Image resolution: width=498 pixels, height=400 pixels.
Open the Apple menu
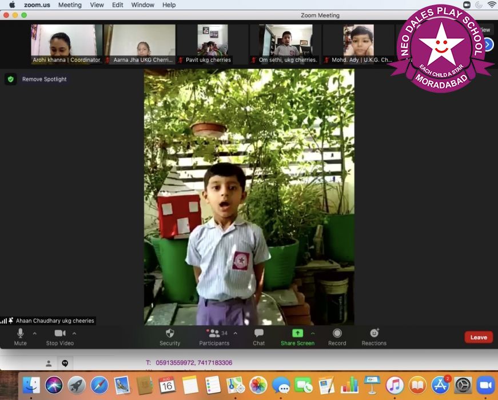click(x=12, y=5)
